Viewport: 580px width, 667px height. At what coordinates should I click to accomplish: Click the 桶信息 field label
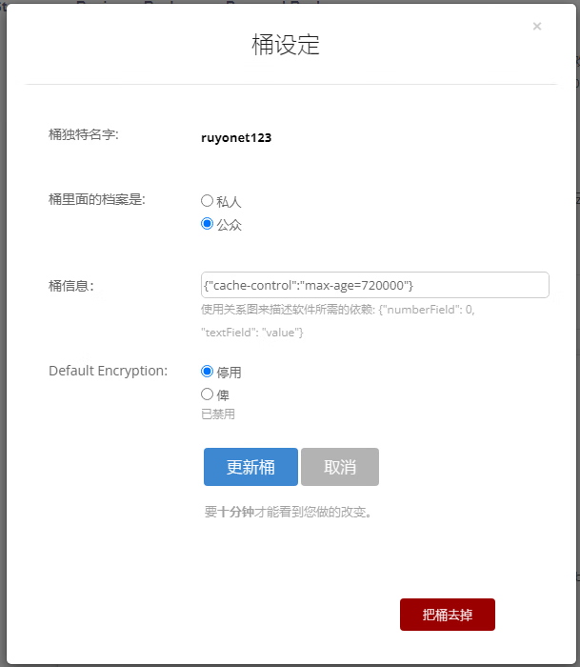click(x=71, y=285)
